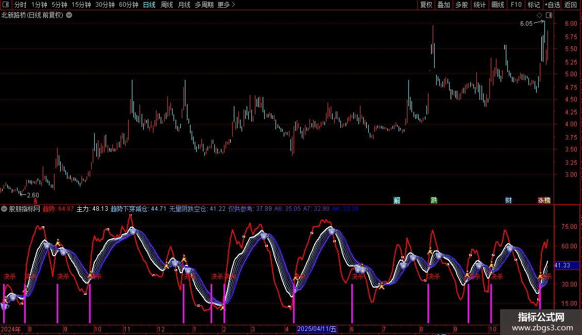
Task: Click the 趋势下穿减仓: 44.71 value
Action: coord(139,209)
